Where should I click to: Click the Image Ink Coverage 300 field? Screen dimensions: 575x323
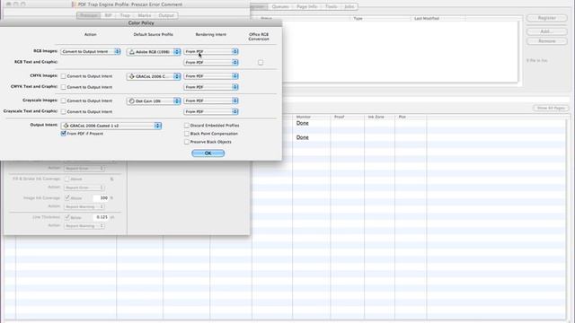click(101, 198)
